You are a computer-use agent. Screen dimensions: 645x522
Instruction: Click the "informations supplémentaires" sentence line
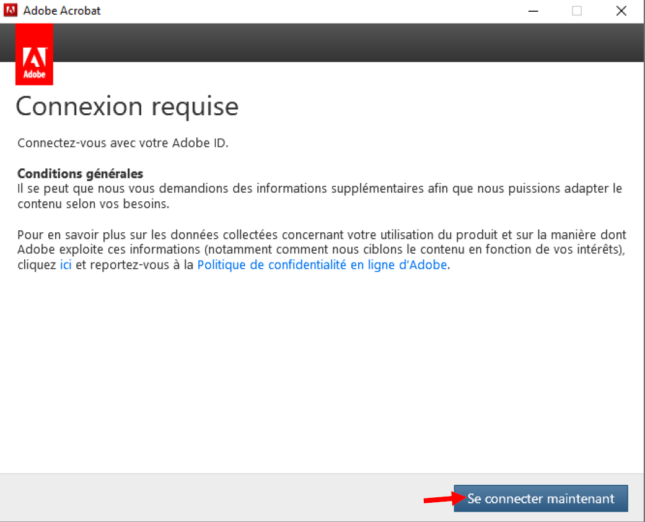[319, 189]
